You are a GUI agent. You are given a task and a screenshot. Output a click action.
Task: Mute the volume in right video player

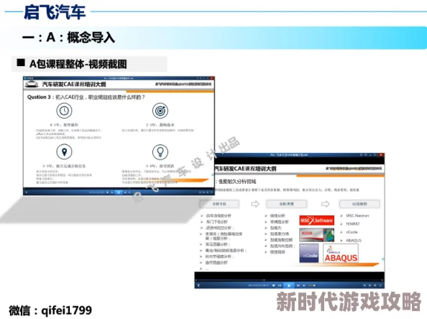[305, 285]
